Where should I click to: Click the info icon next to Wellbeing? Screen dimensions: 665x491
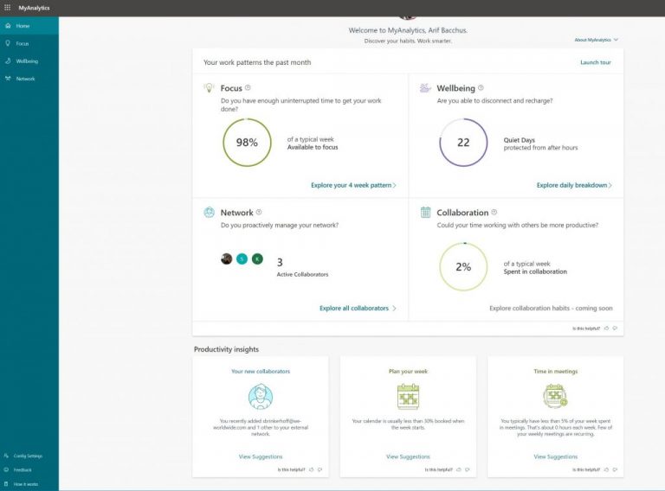(x=481, y=87)
